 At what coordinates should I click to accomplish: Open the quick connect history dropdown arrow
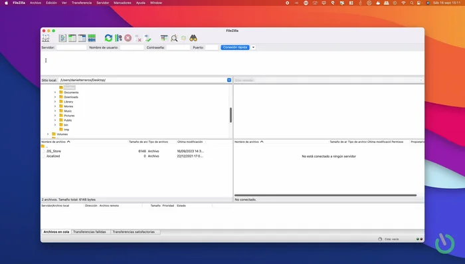pyautogui.click(x=253, y=47)
